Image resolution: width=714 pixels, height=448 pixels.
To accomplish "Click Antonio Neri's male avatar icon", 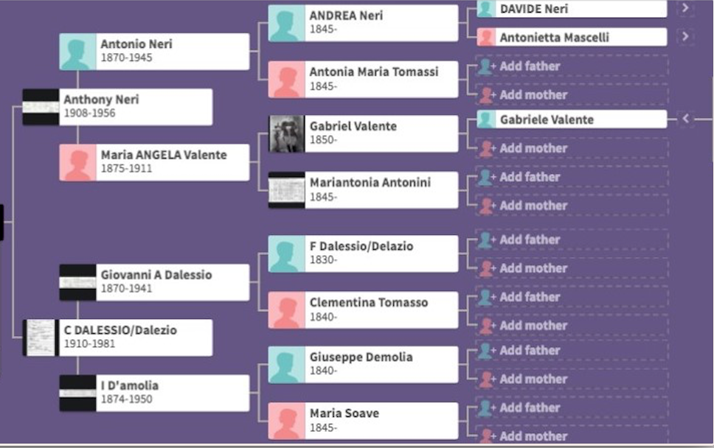I will coord(77,52).
